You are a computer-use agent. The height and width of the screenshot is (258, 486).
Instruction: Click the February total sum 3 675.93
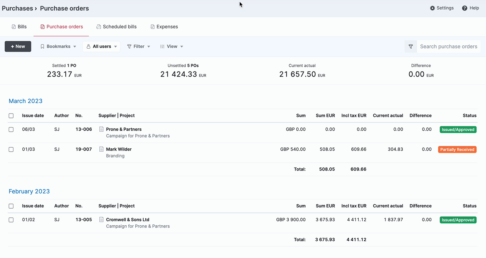(325, 239)
